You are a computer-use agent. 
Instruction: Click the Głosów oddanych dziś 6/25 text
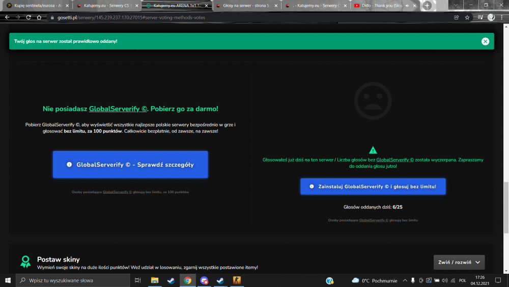pos(373,207)
